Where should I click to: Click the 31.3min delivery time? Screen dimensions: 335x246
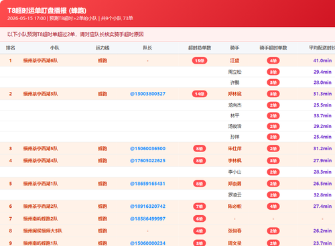322,94
